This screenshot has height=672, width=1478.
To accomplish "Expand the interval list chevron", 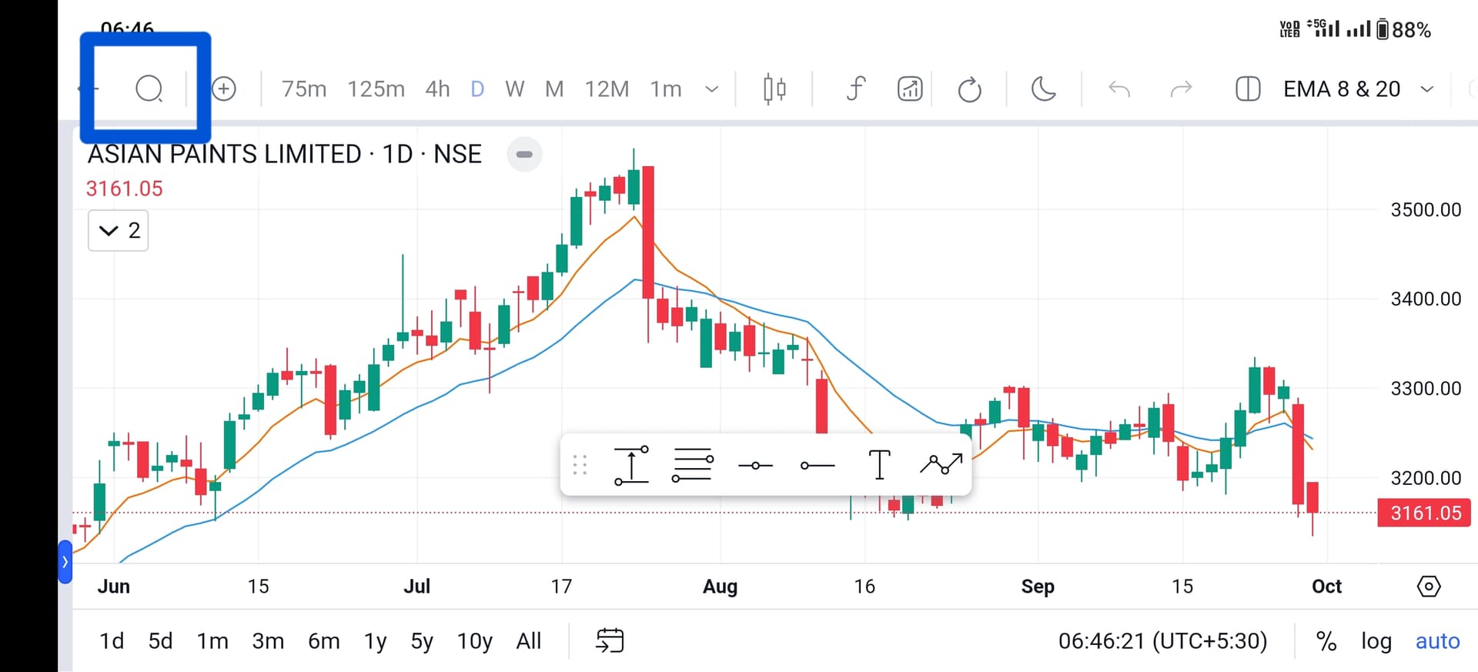I will (x=712, y=89).
